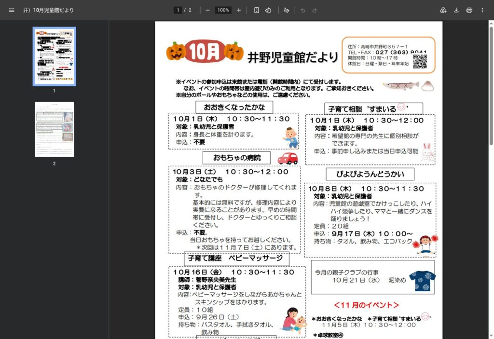Viewport: 494px width, 339px height.
Task: Save the PDF to Google Drive
Action: tap(443, 10)
